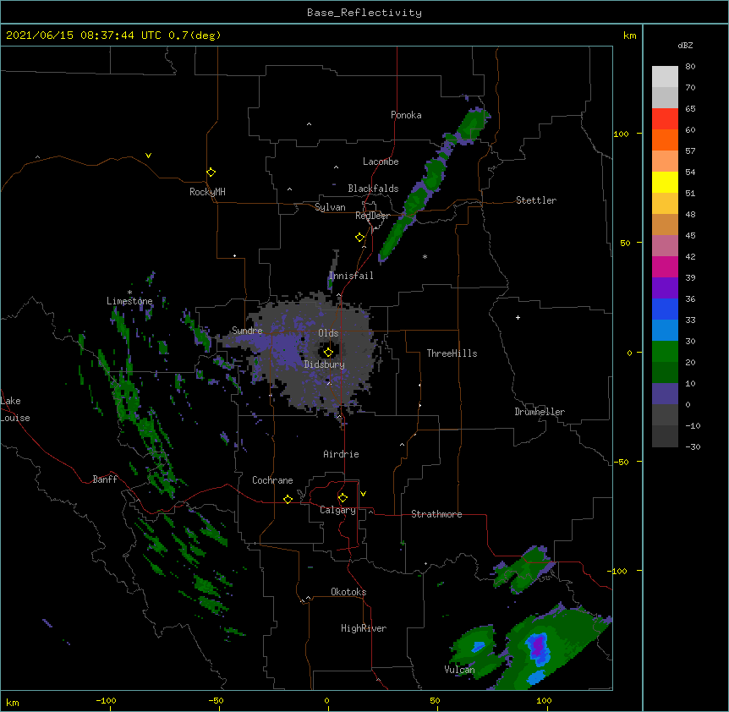Click the km unit label at bottom left
The image size is (729, 712).
(13, 703)
